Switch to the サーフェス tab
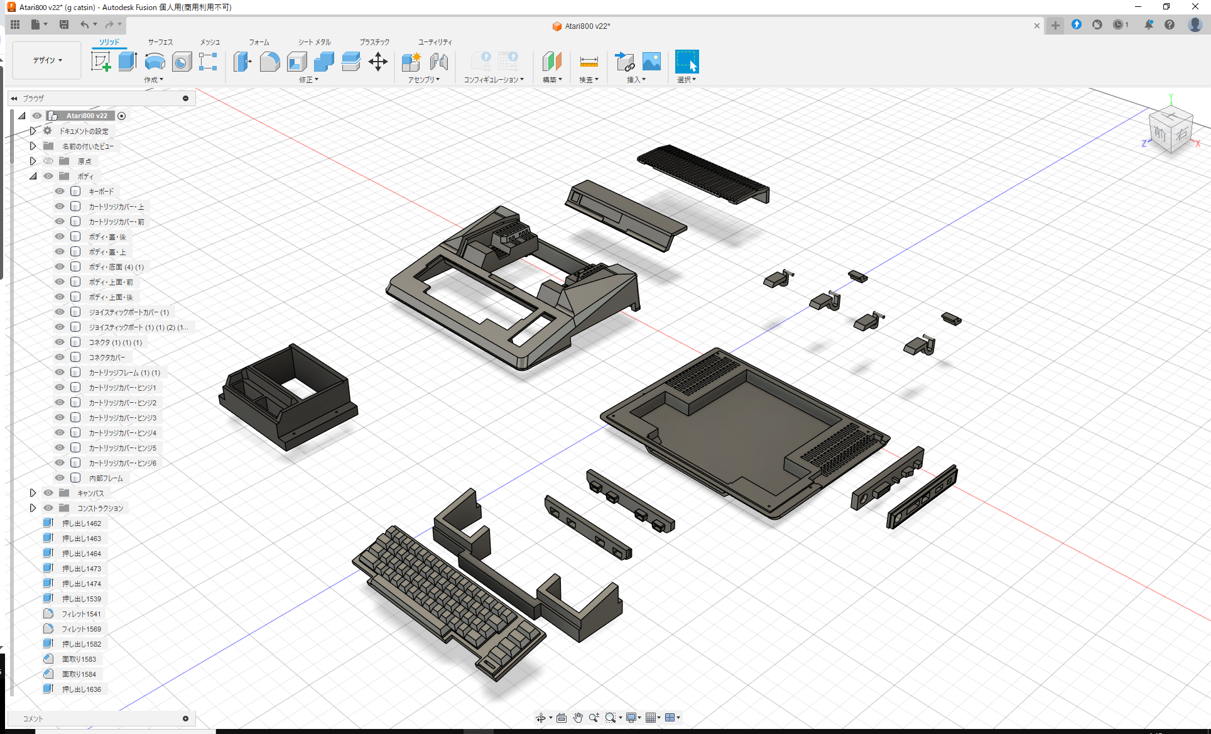 pyautogui.click(x=160, y=42)
